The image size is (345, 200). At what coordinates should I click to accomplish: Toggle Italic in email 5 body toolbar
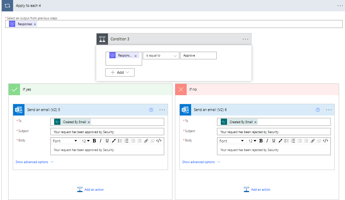pyautogui.click(x=100, y=141)
